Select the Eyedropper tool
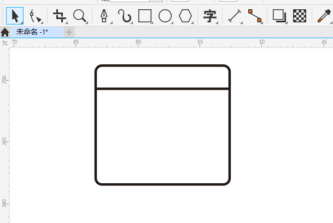Image resolution: width=333 pixels, height=223 pixels. (x=324, y=16)
